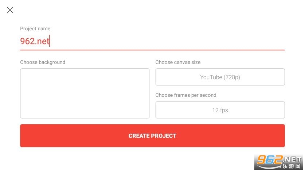Select the white background preview box
305x172 pixels.
[85, 93]
